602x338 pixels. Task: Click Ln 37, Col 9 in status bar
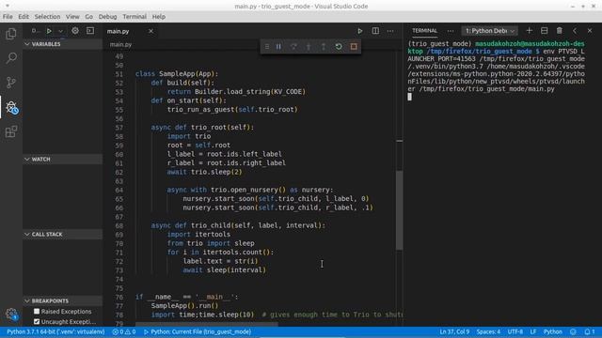(454, 331)
